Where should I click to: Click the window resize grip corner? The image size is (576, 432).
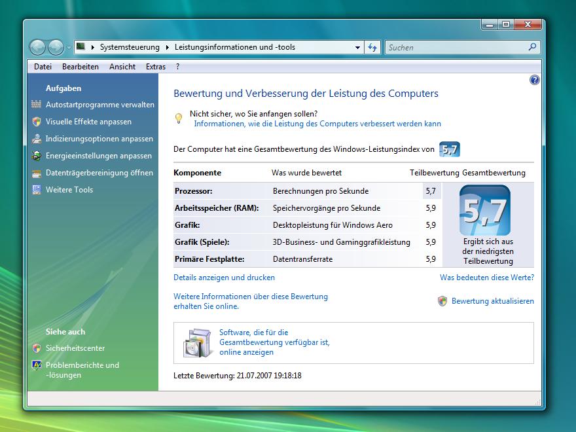pyautogui.click(x=538, y=403)
